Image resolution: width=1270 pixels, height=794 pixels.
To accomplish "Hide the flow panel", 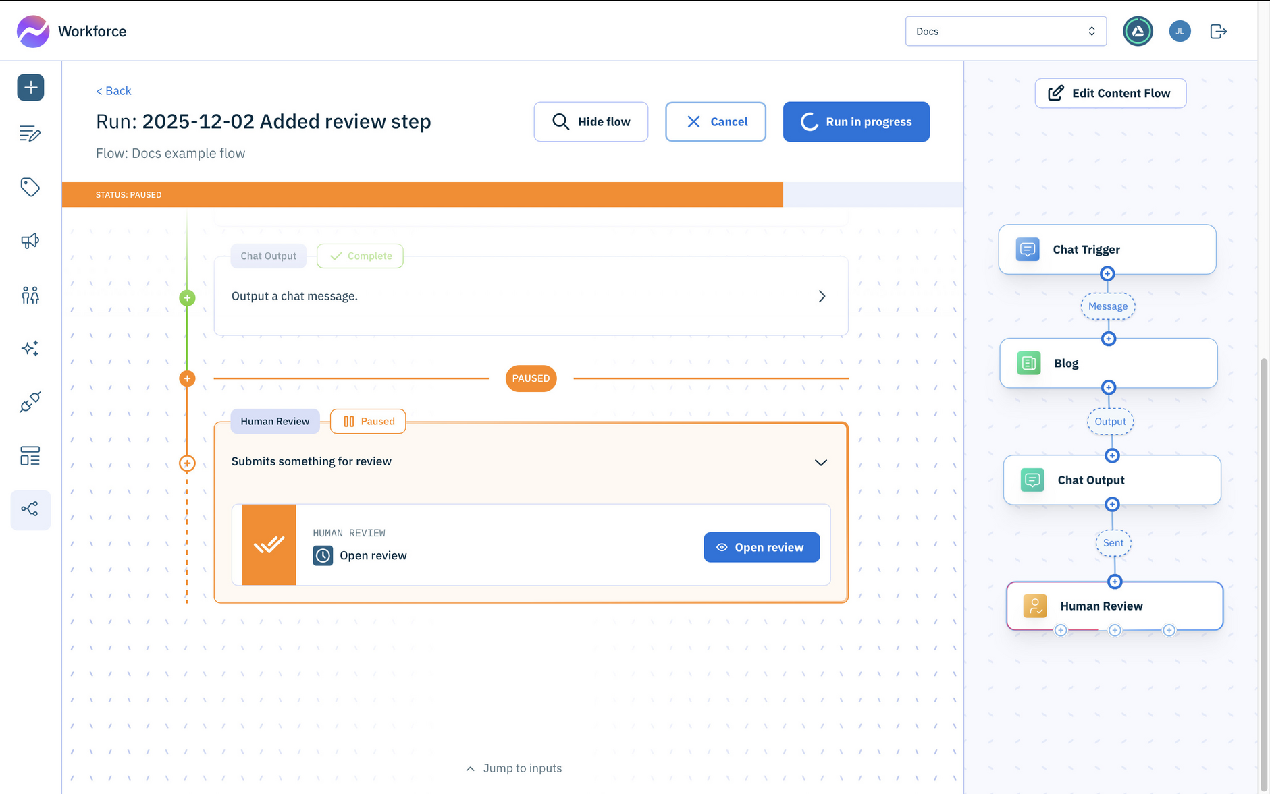I will coord(591,122).
